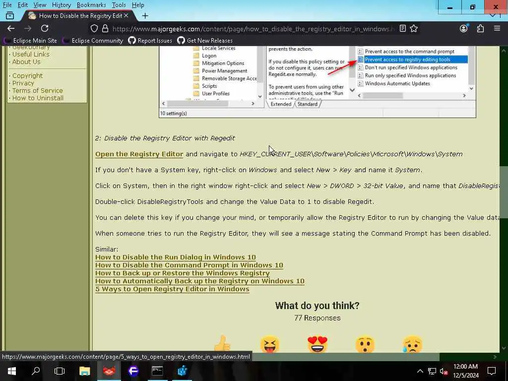React with the thumbs up emoji

click(223, 344)
